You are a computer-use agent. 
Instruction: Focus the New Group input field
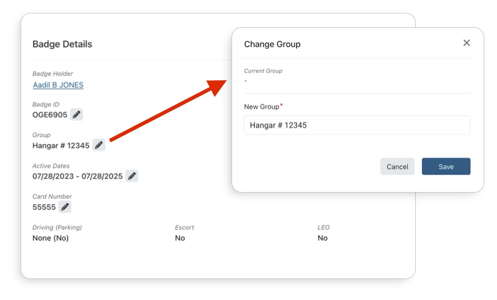[x=357, y=125]
